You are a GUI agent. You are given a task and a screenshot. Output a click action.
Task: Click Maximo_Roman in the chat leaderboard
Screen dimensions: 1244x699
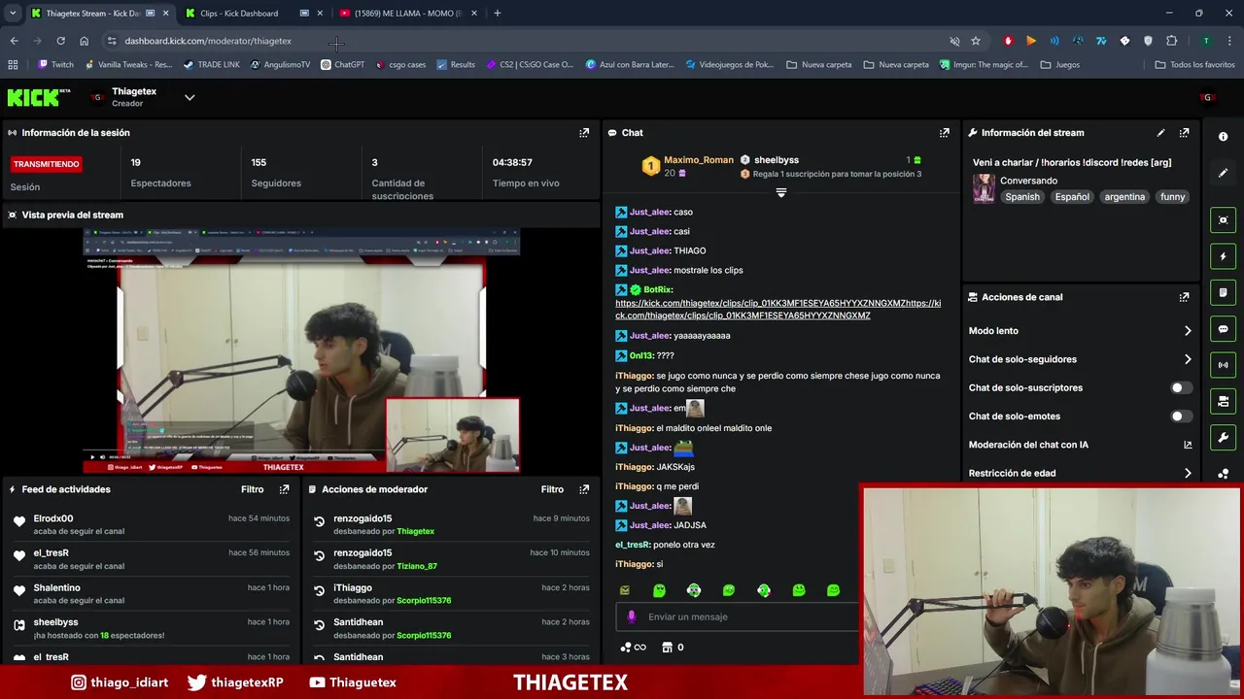(x=698, y=160)
